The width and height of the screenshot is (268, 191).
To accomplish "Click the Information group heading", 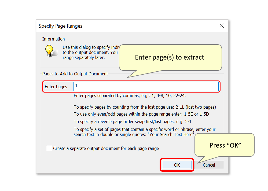I will pyautogui.click(x=53, y=39).
